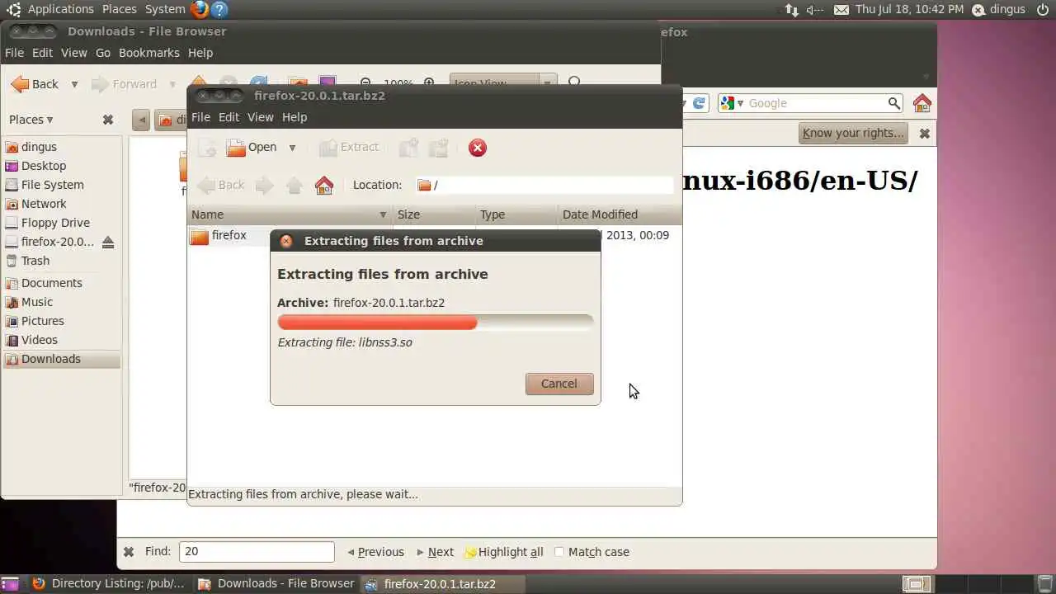Viewport: 1056px width, 594px height.
Task: Sort by the Date Modified column header
Action: pos(620,214)
